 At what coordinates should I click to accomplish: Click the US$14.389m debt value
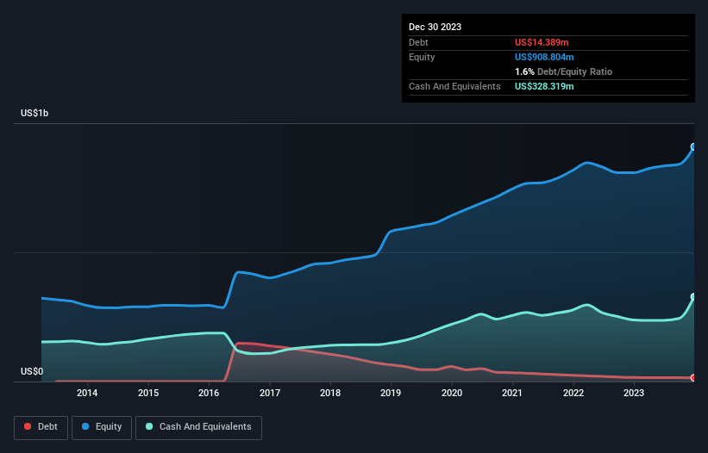tap(542, 42)
